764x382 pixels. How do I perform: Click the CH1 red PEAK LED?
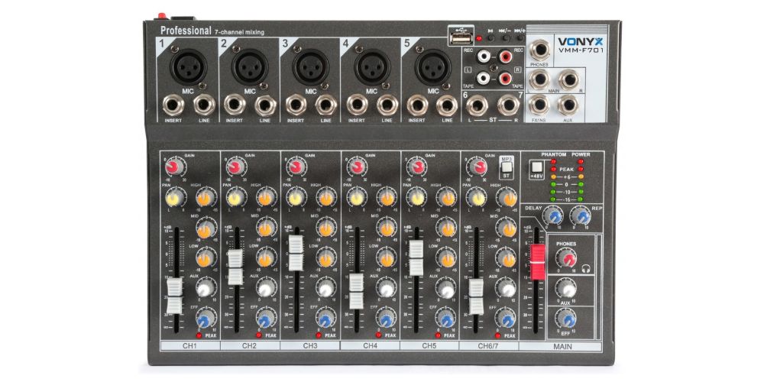[x=199, y=335]
